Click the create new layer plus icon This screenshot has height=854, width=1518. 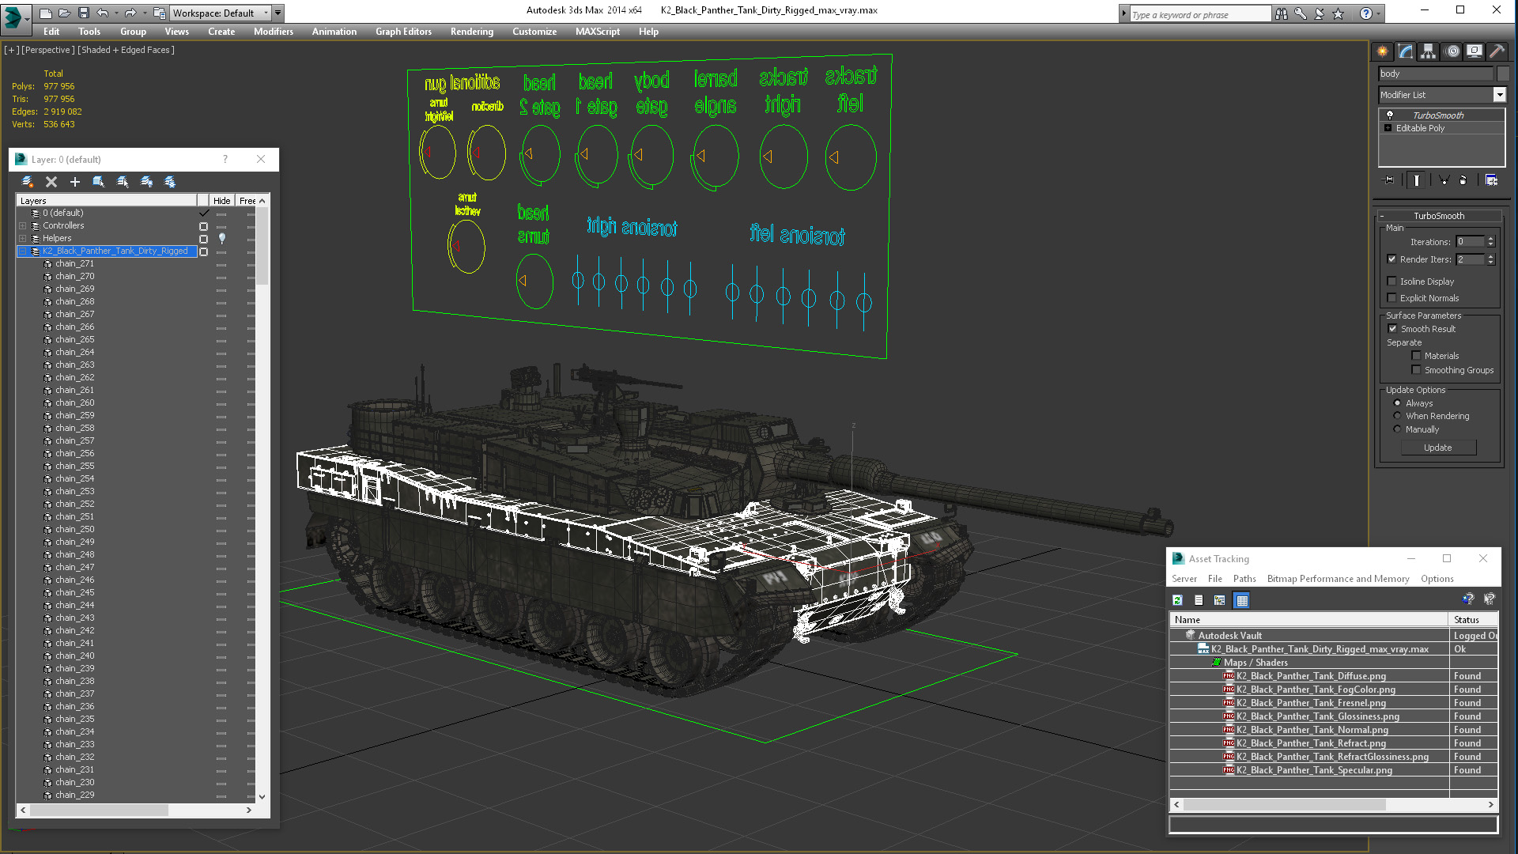click(75, 182)
